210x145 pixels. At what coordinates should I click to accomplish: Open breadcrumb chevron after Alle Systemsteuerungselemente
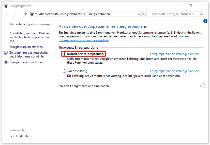[x=85, y=14]
